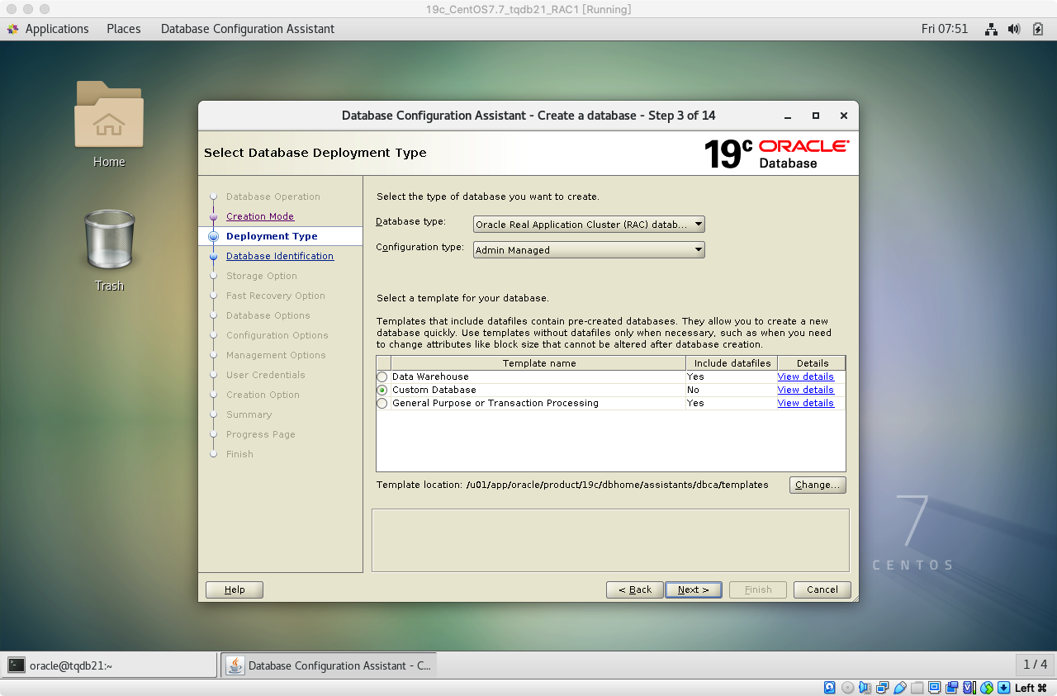Click the Oracle 19c Database logo
The image size is (1057, 696).
[776, 154]
